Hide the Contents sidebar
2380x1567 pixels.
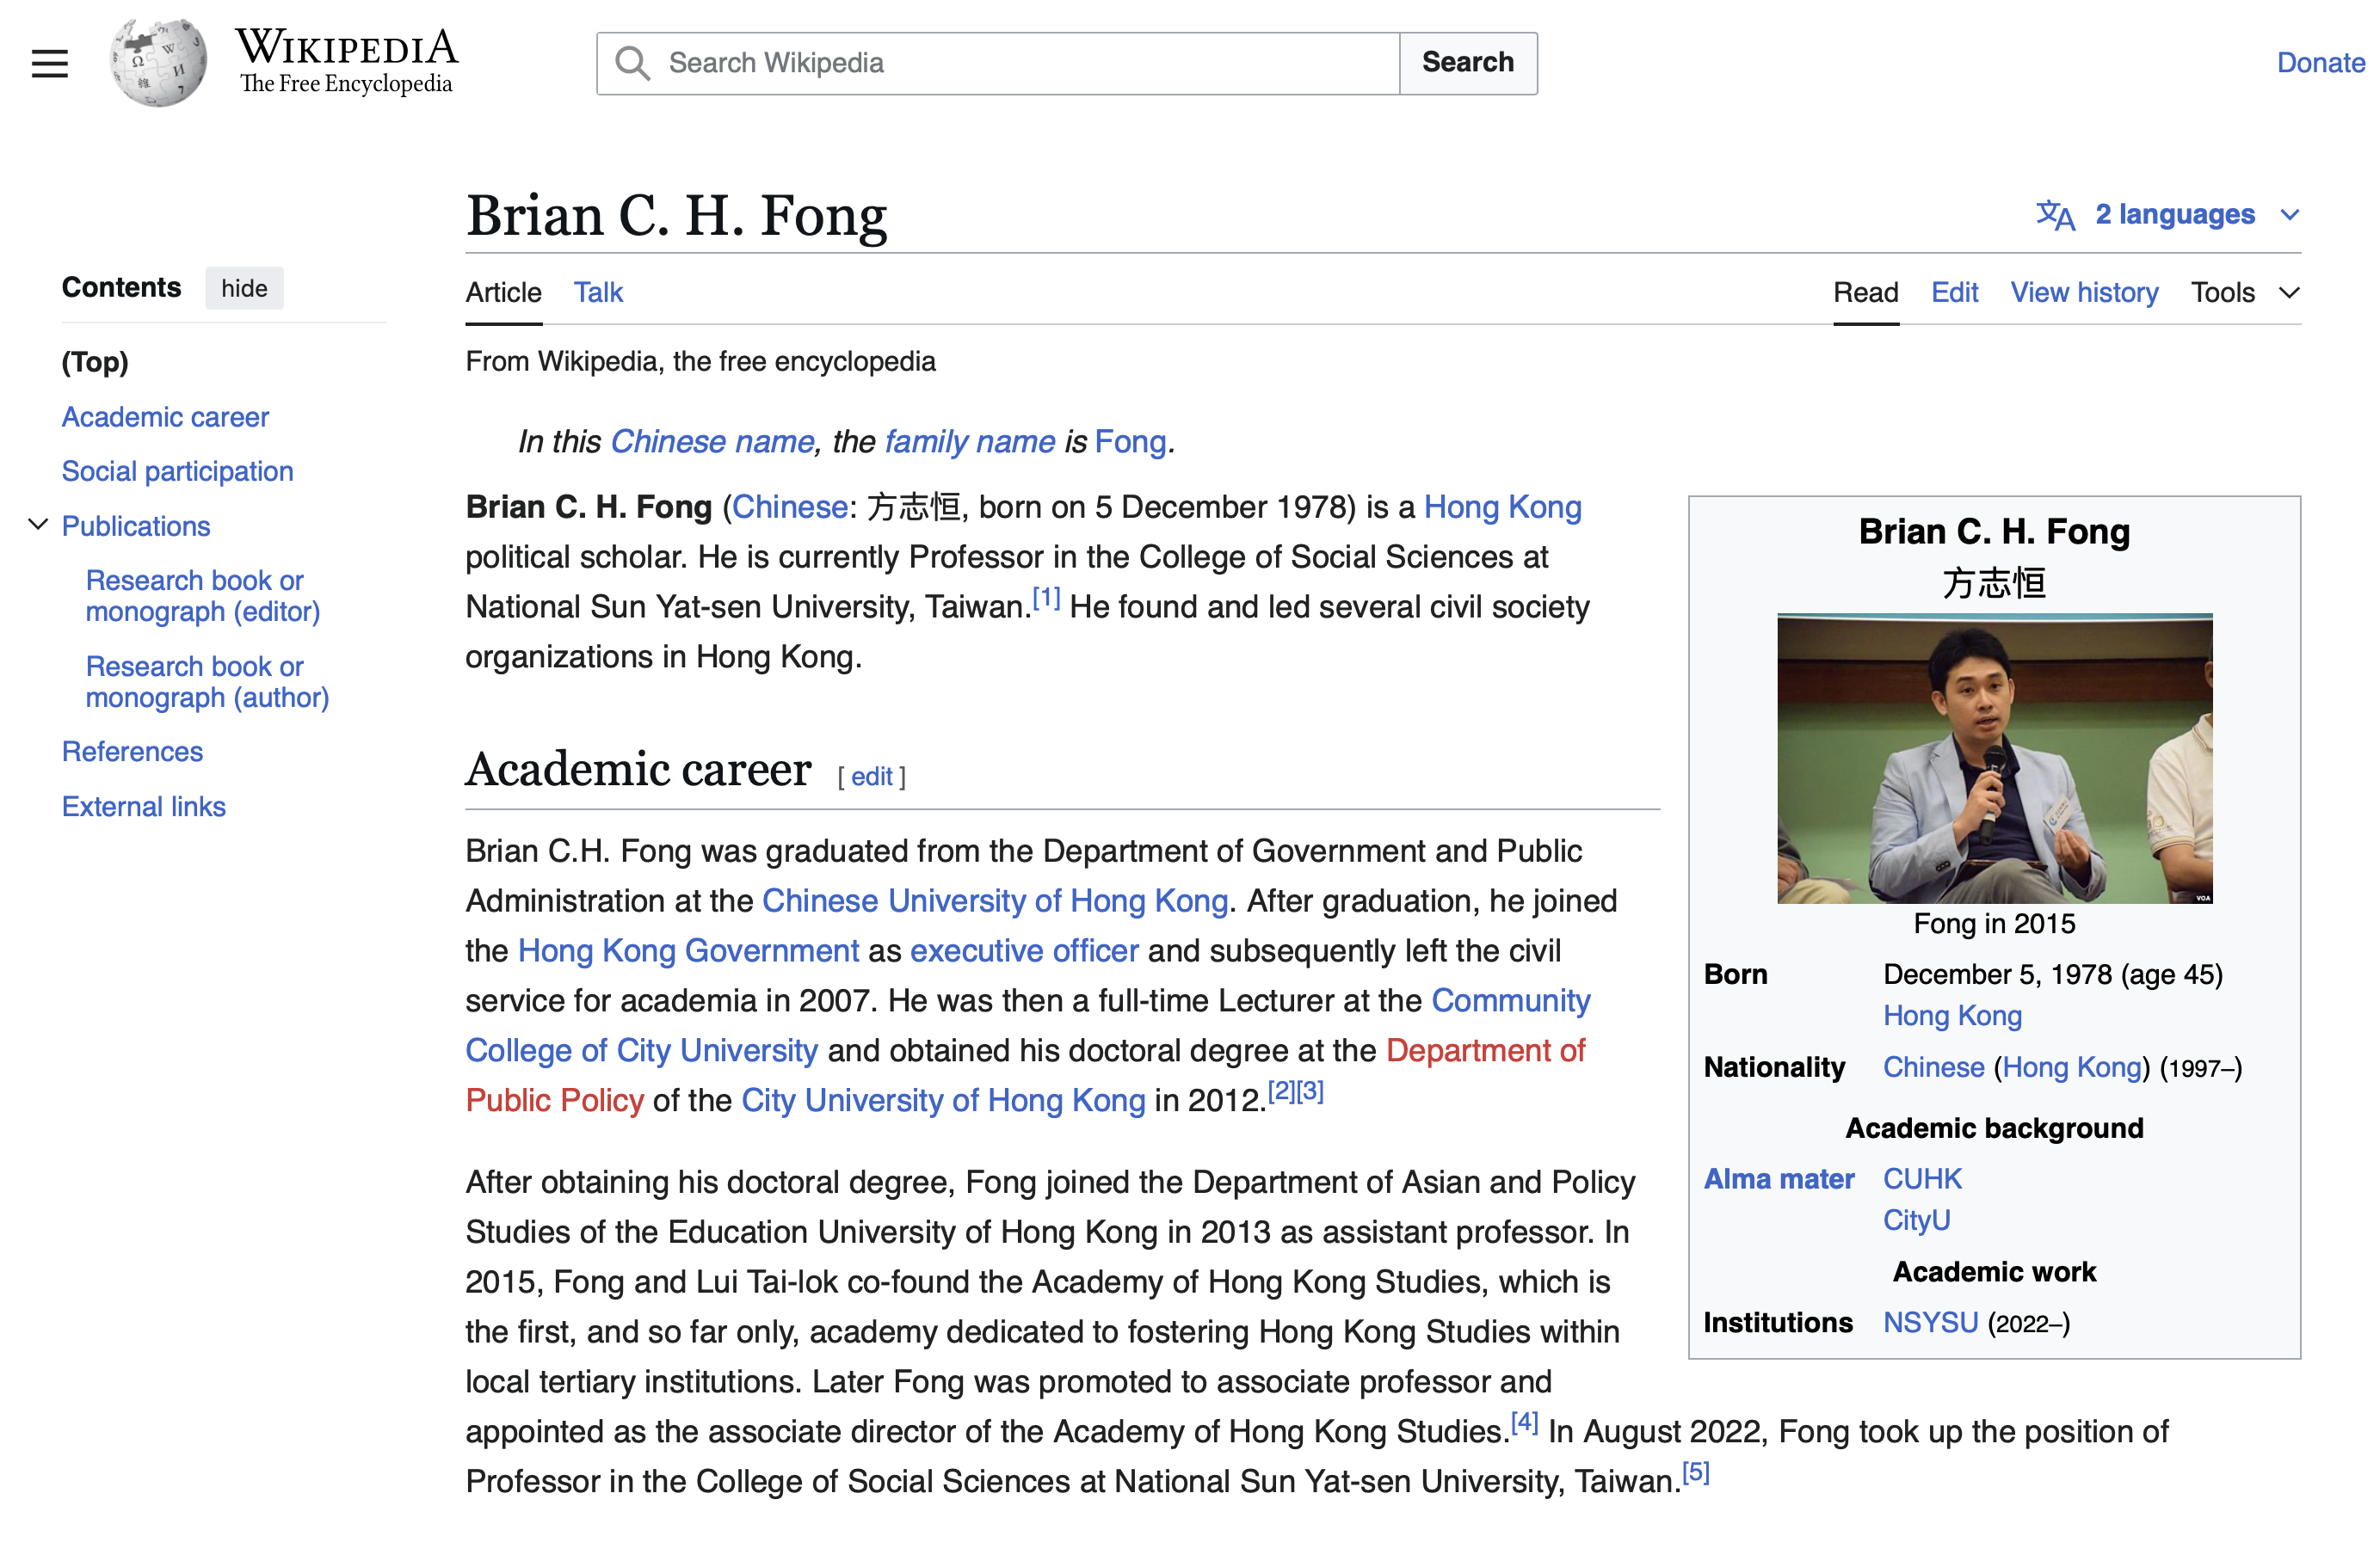[244, 288]
